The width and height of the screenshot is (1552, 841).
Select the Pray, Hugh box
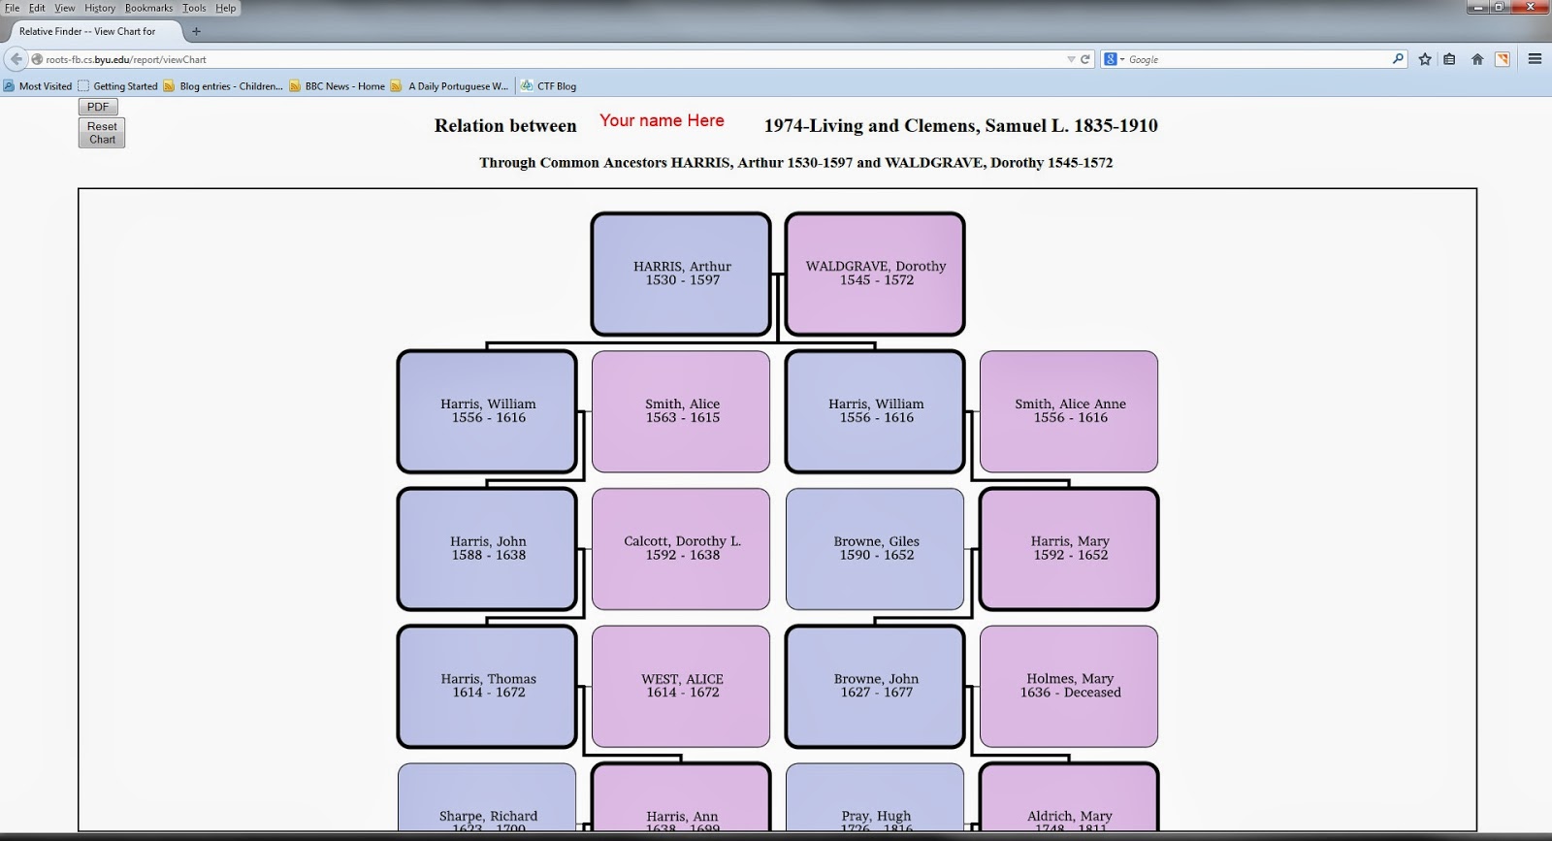coord(875,797)
